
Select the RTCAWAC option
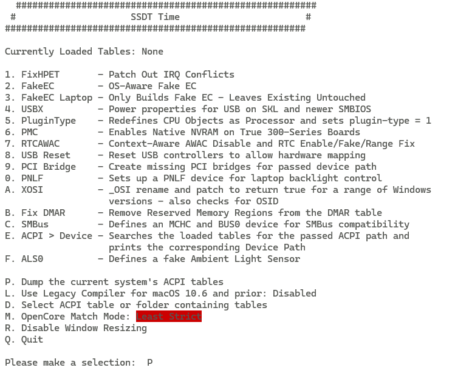pyautogui.click(x=210, y=144)
